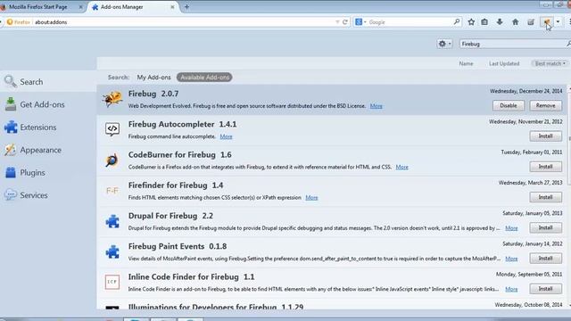Click the Firebug toolbar icon
The height and width of the screenshot is (321, 571).
tap(547, 22)
